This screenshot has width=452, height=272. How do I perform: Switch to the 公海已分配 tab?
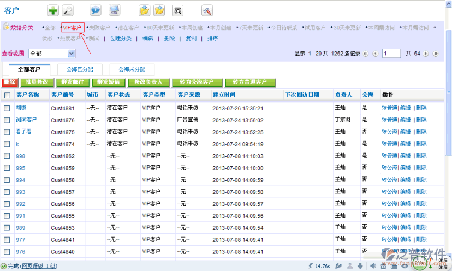point(80,69)
